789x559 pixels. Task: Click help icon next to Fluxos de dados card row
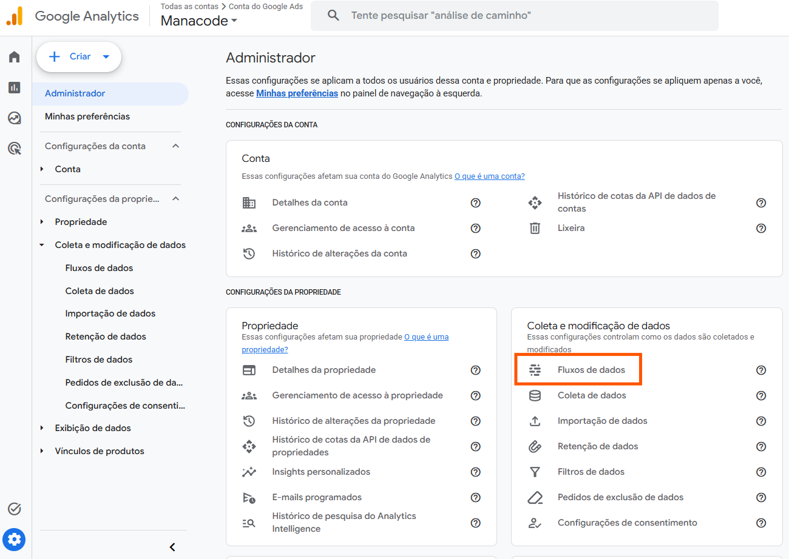click(761, 370)
